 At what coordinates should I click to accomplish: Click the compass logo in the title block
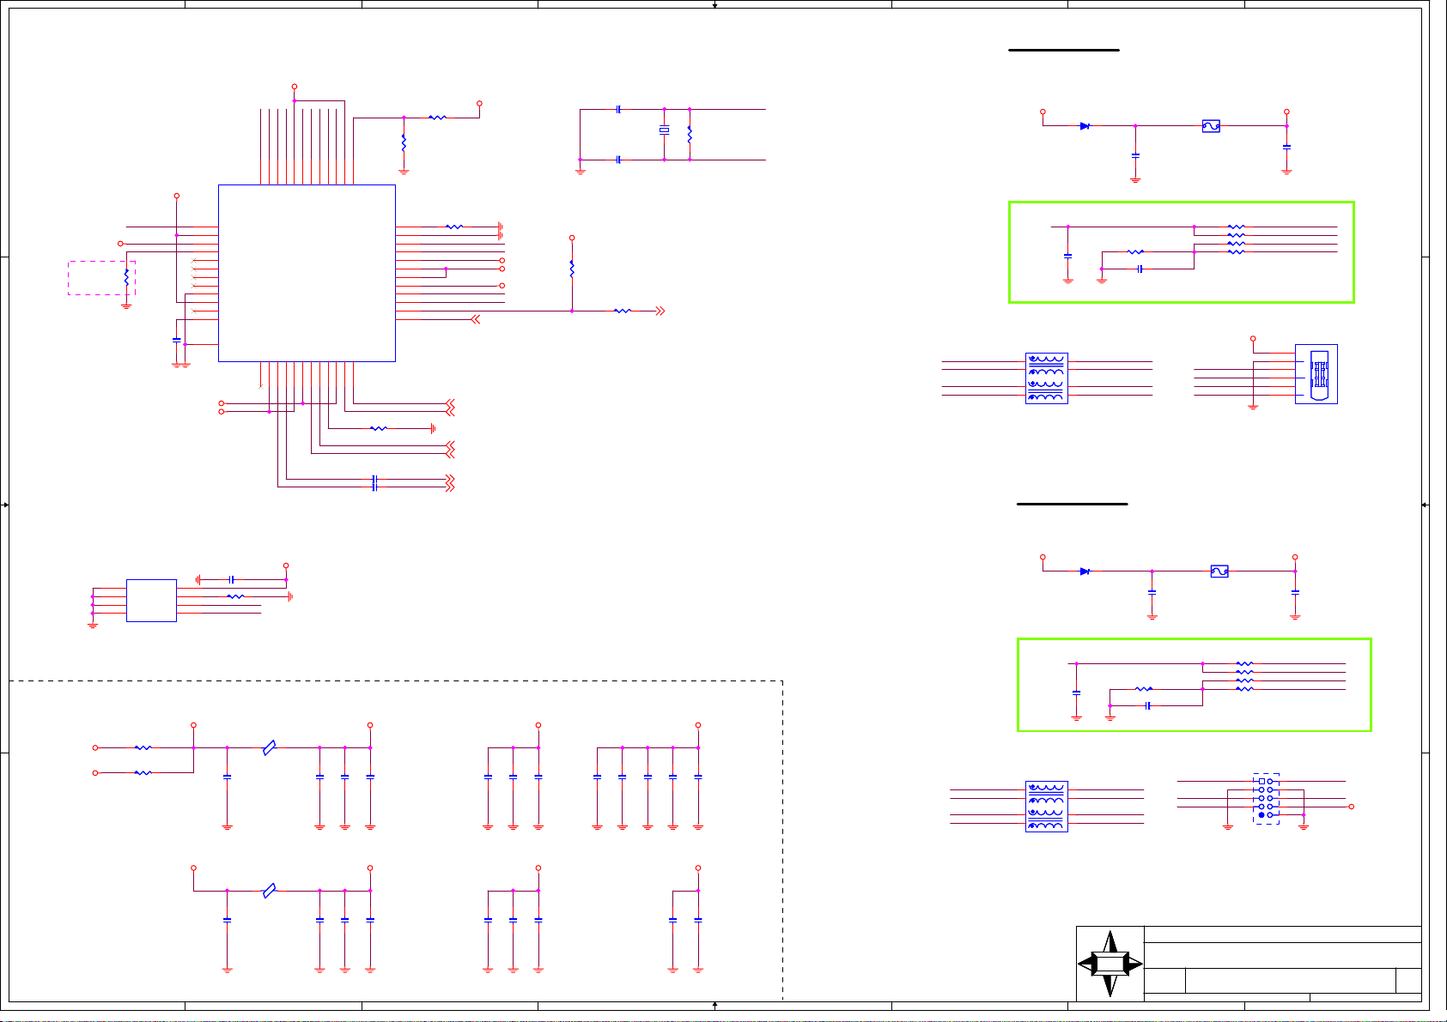click(1110, 964)
